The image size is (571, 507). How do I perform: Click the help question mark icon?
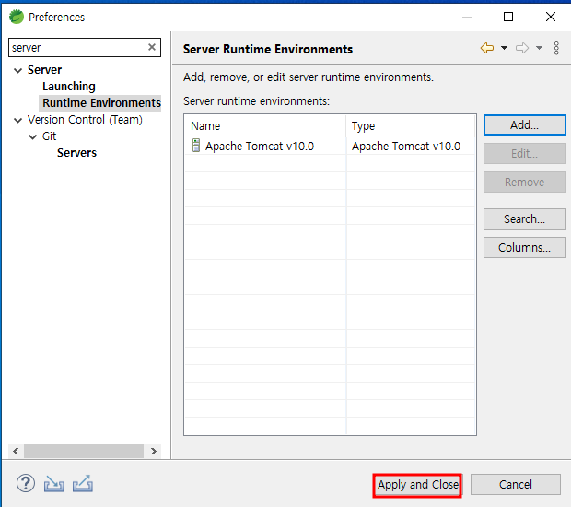[26, 484]
